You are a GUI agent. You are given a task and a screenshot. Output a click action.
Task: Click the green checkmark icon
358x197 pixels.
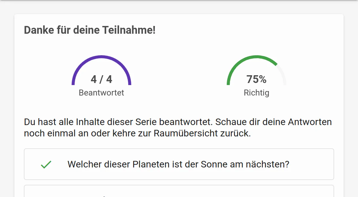pos(46,164)
